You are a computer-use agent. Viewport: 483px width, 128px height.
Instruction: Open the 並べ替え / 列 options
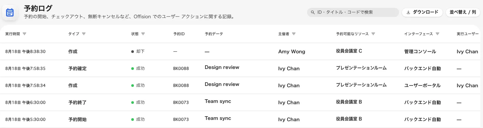pos(463,12)
